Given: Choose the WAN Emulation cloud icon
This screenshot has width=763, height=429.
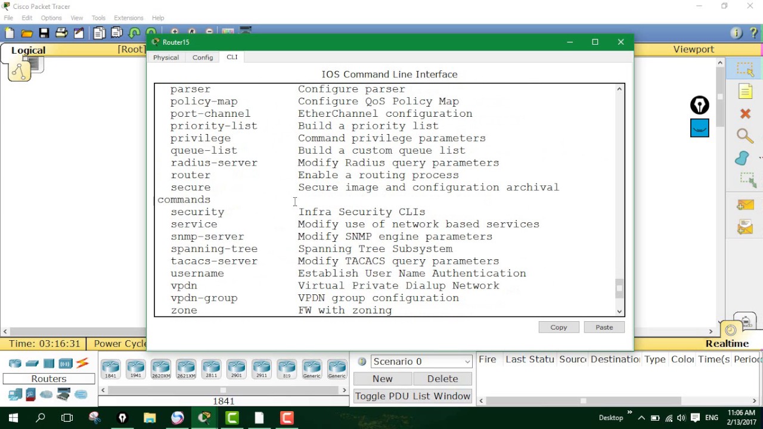Looking at the screenshot, I should pyautogui.click(x=46, y=394).
